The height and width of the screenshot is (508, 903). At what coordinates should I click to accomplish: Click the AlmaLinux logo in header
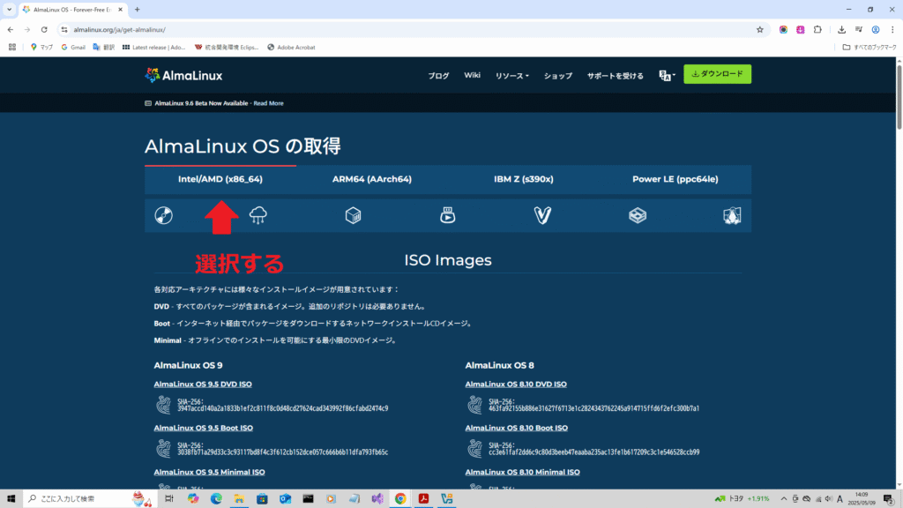click(183, 75)
